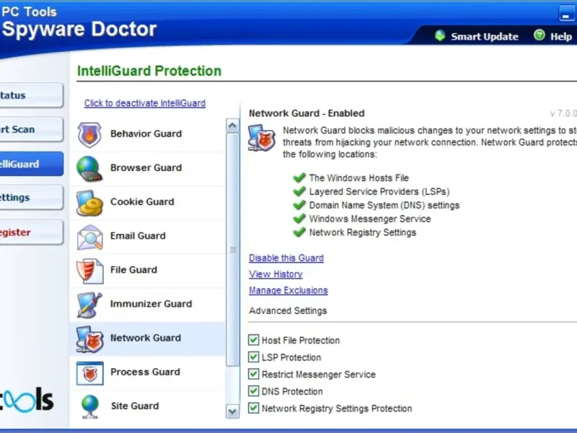Click Disable this Guard link

[286, 258]
